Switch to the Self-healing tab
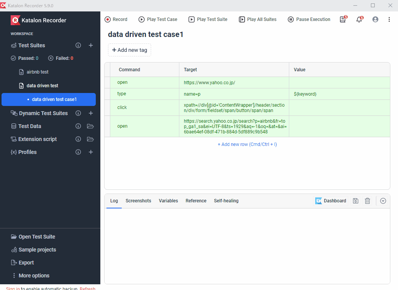This screenshot has width=398, height=290. click(226, 201)
